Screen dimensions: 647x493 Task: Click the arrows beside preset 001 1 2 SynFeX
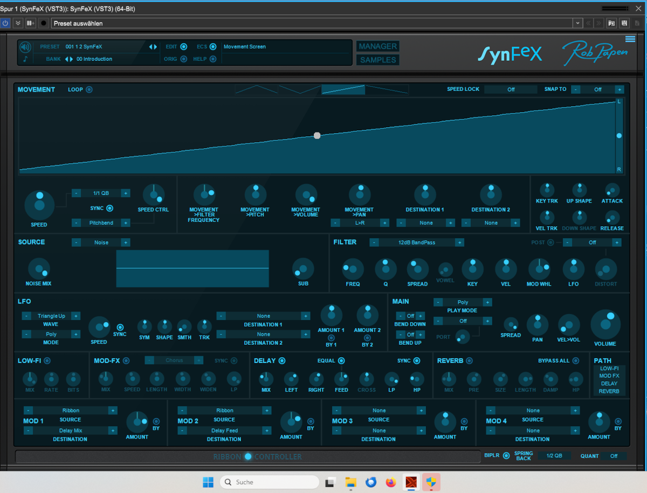[153, 47]
